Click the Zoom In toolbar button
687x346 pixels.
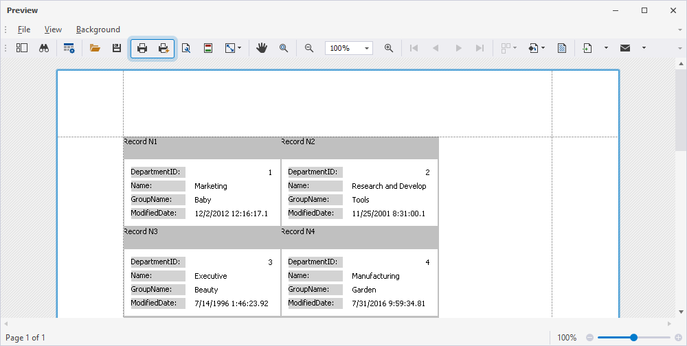389,48
